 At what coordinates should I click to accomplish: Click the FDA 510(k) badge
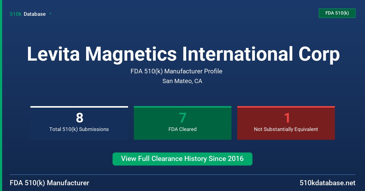[x=337, y=13]
